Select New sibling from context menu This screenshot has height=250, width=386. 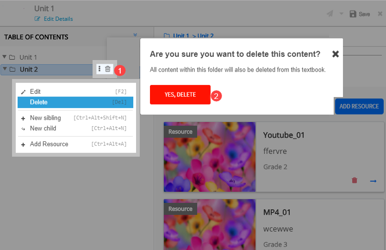pyautogui.click(x=45, y=118)
